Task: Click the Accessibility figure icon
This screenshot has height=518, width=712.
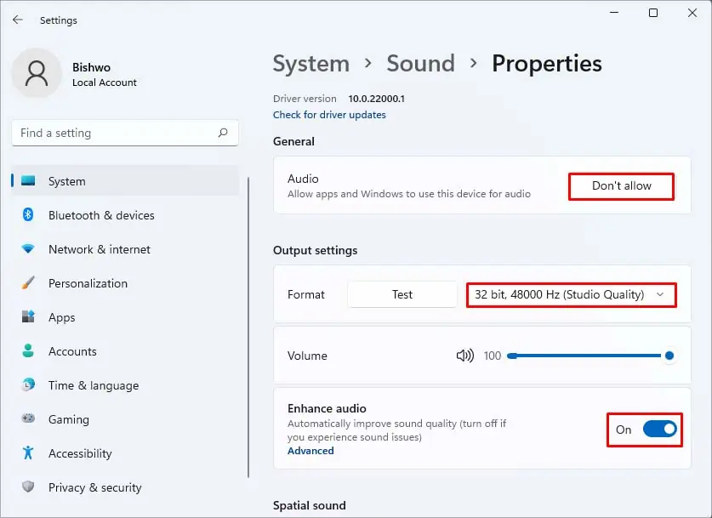Action: click(x=28, y=453)
